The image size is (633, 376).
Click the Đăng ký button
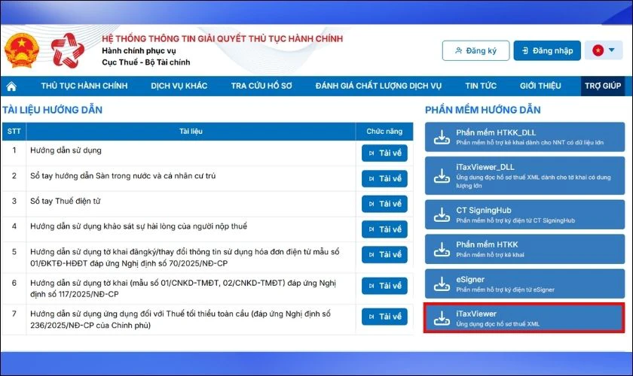pos(476,51)
